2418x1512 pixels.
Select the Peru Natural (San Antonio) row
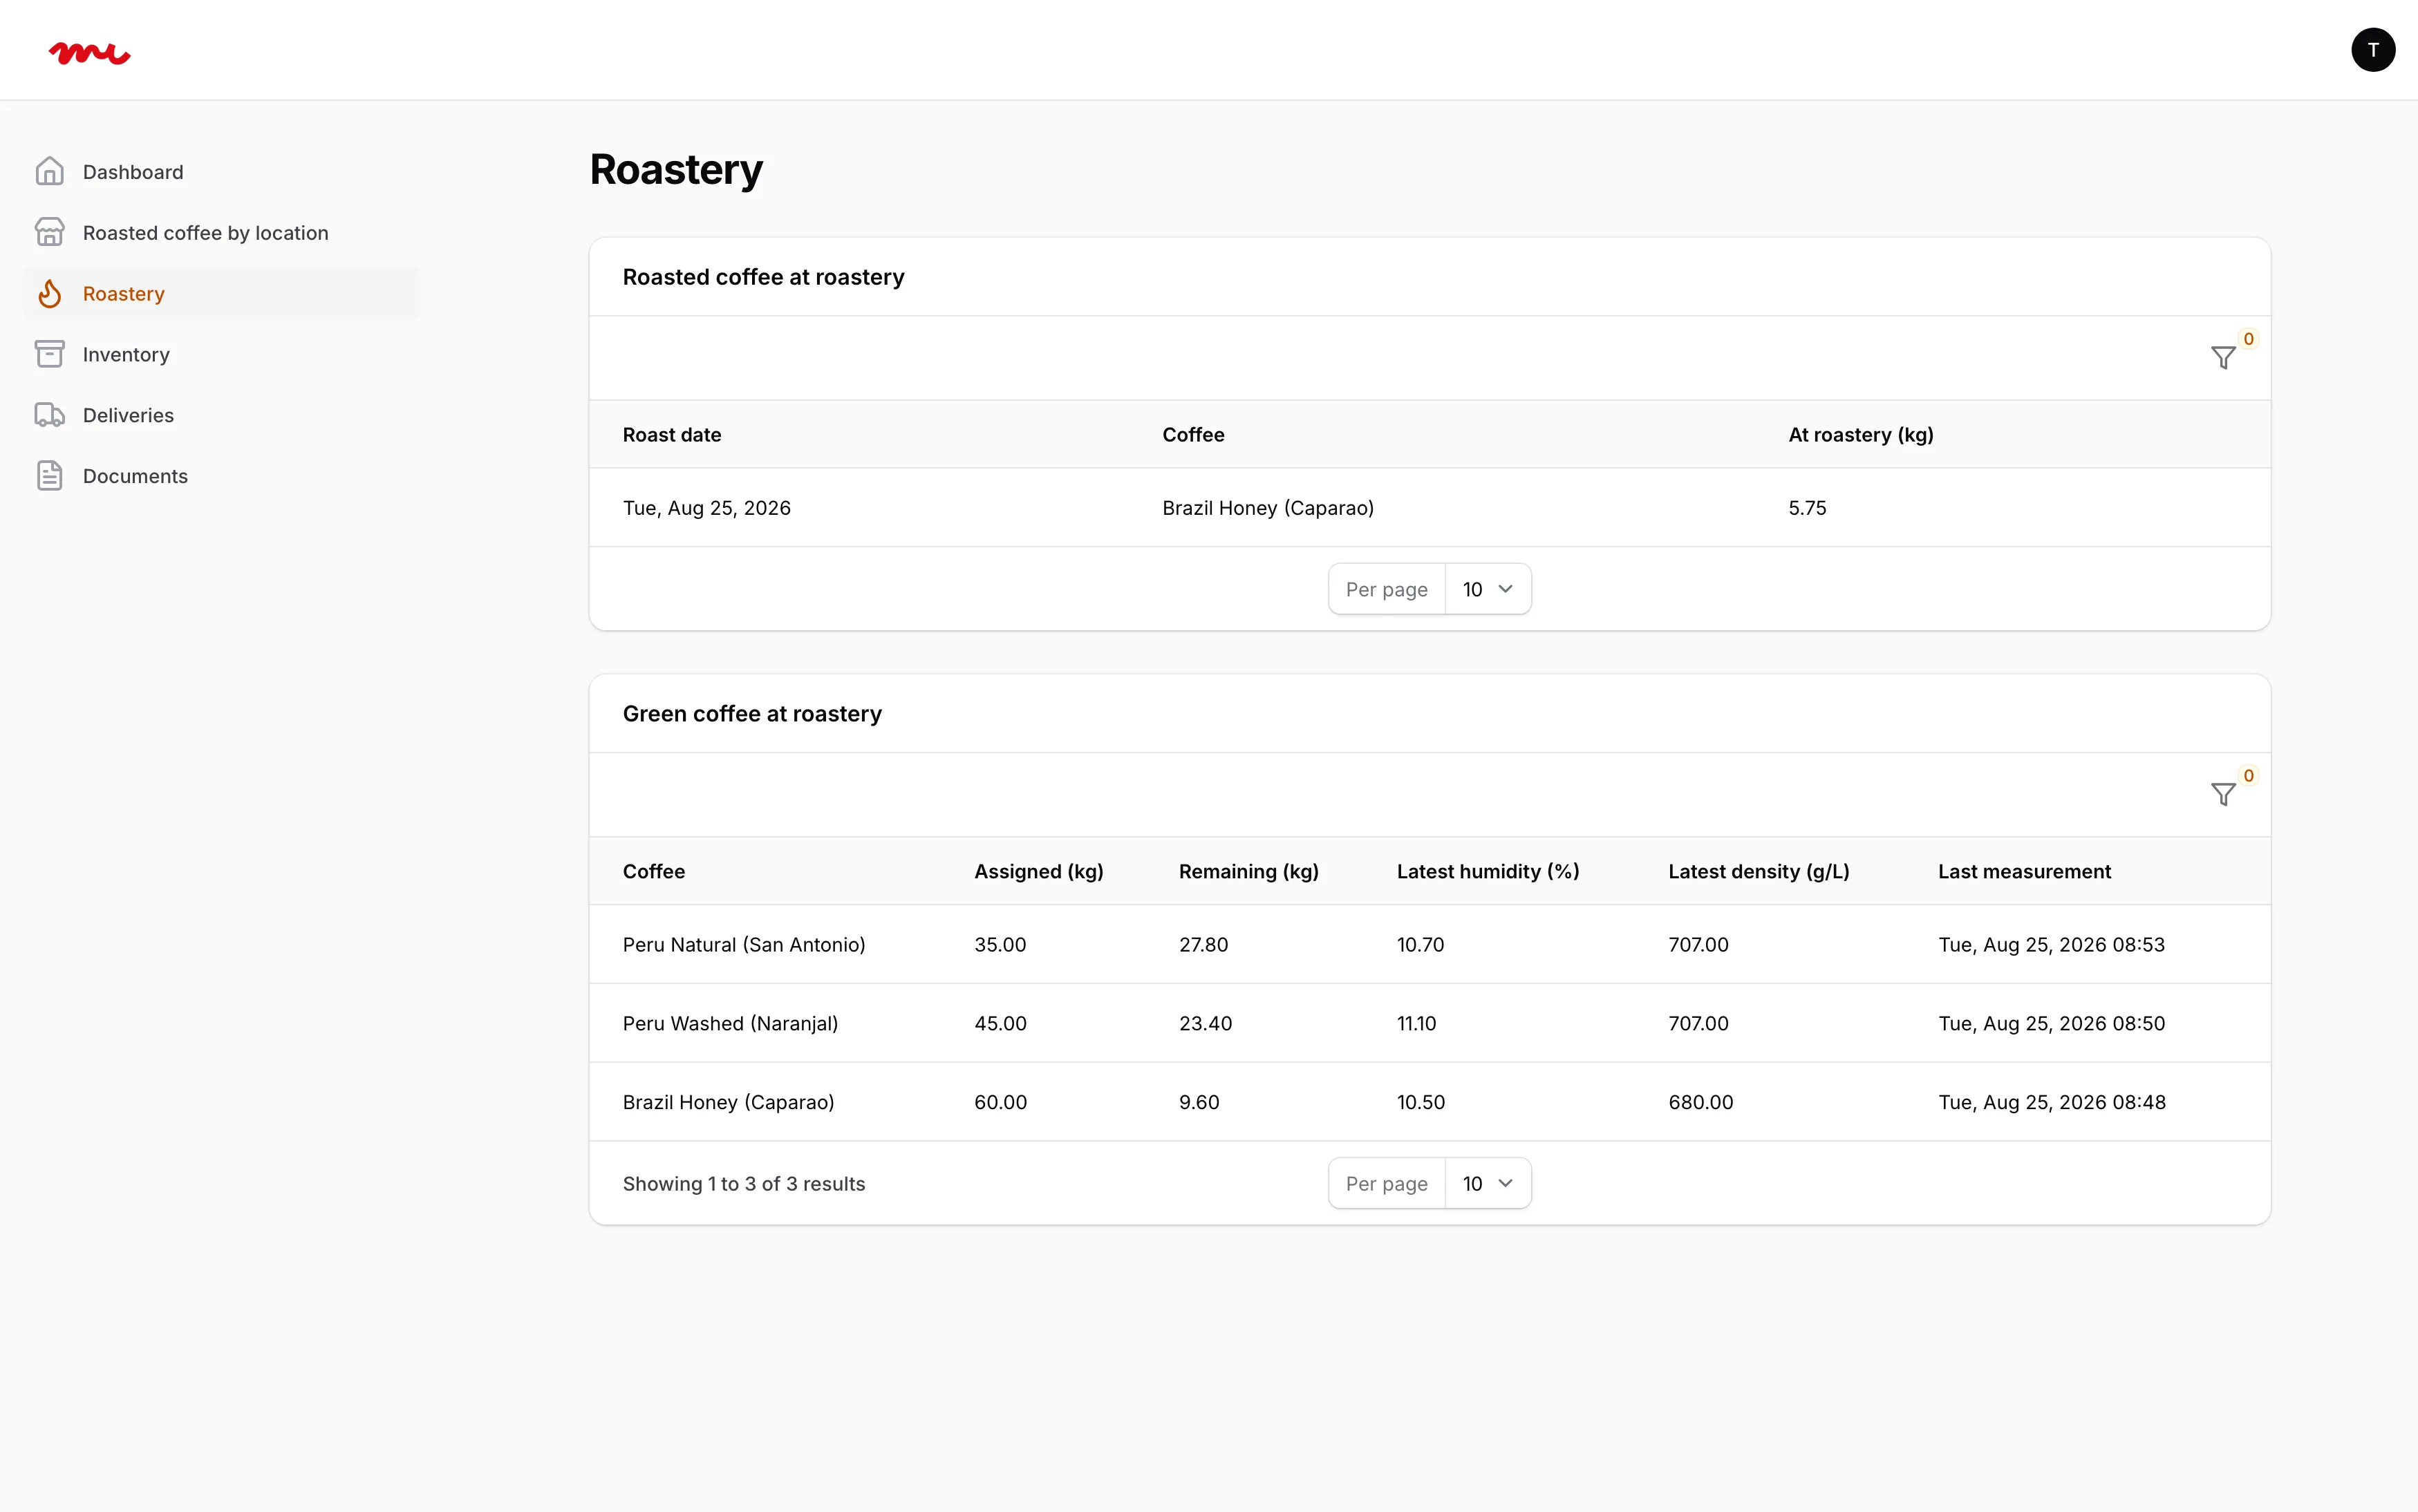1429,945
